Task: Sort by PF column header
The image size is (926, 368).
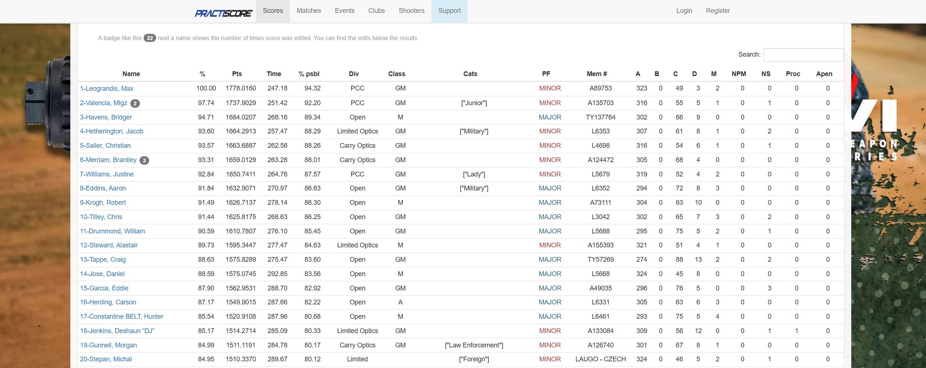Action: pos(546,74)
